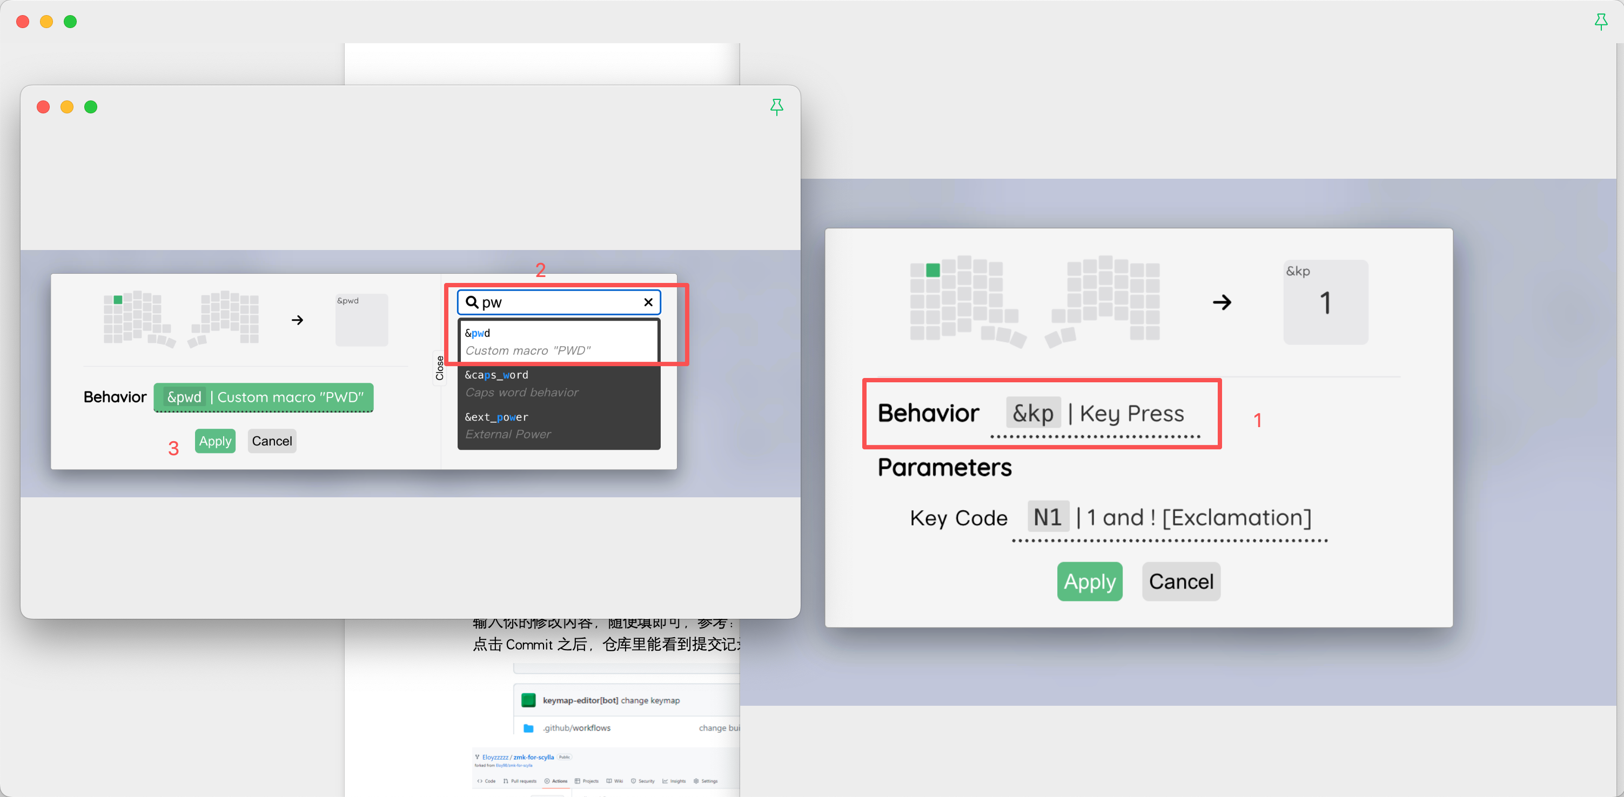Click the small Apply button beside number 3
1624x797 pixels.
point(215,441)
